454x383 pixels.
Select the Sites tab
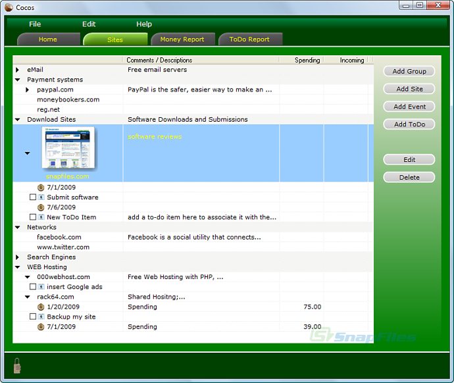115,39
